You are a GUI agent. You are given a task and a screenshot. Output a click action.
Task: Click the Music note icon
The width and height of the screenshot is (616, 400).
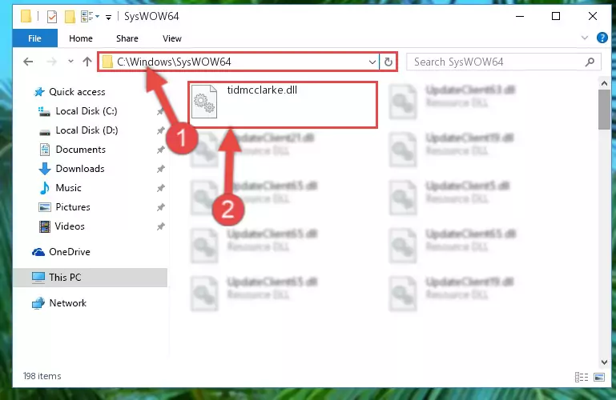click(45, 188)
